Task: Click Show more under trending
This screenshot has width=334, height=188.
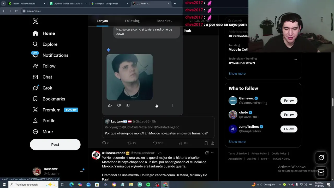Action: coord(237,74)
